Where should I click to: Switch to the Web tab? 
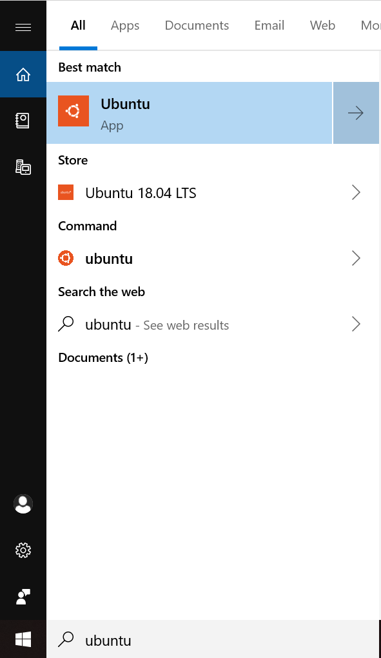click(323, 26)
